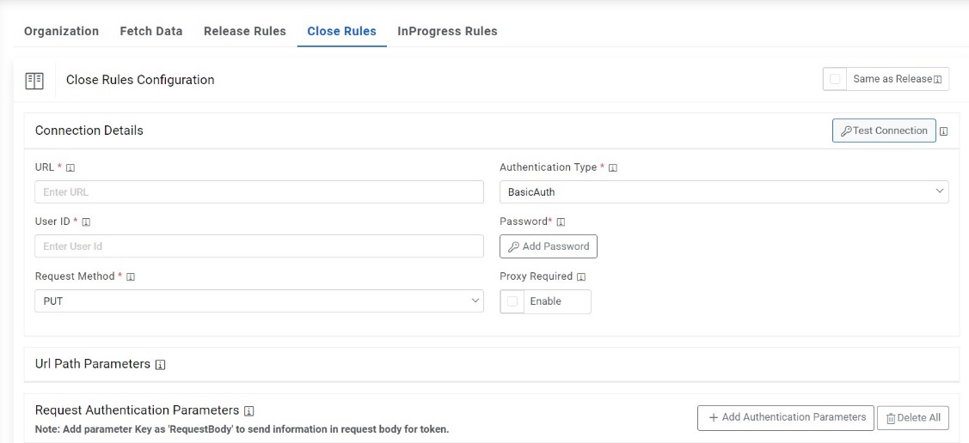Click info icon beside Authentication Type label
Screen dimensions: 969x443
point(613,168)
